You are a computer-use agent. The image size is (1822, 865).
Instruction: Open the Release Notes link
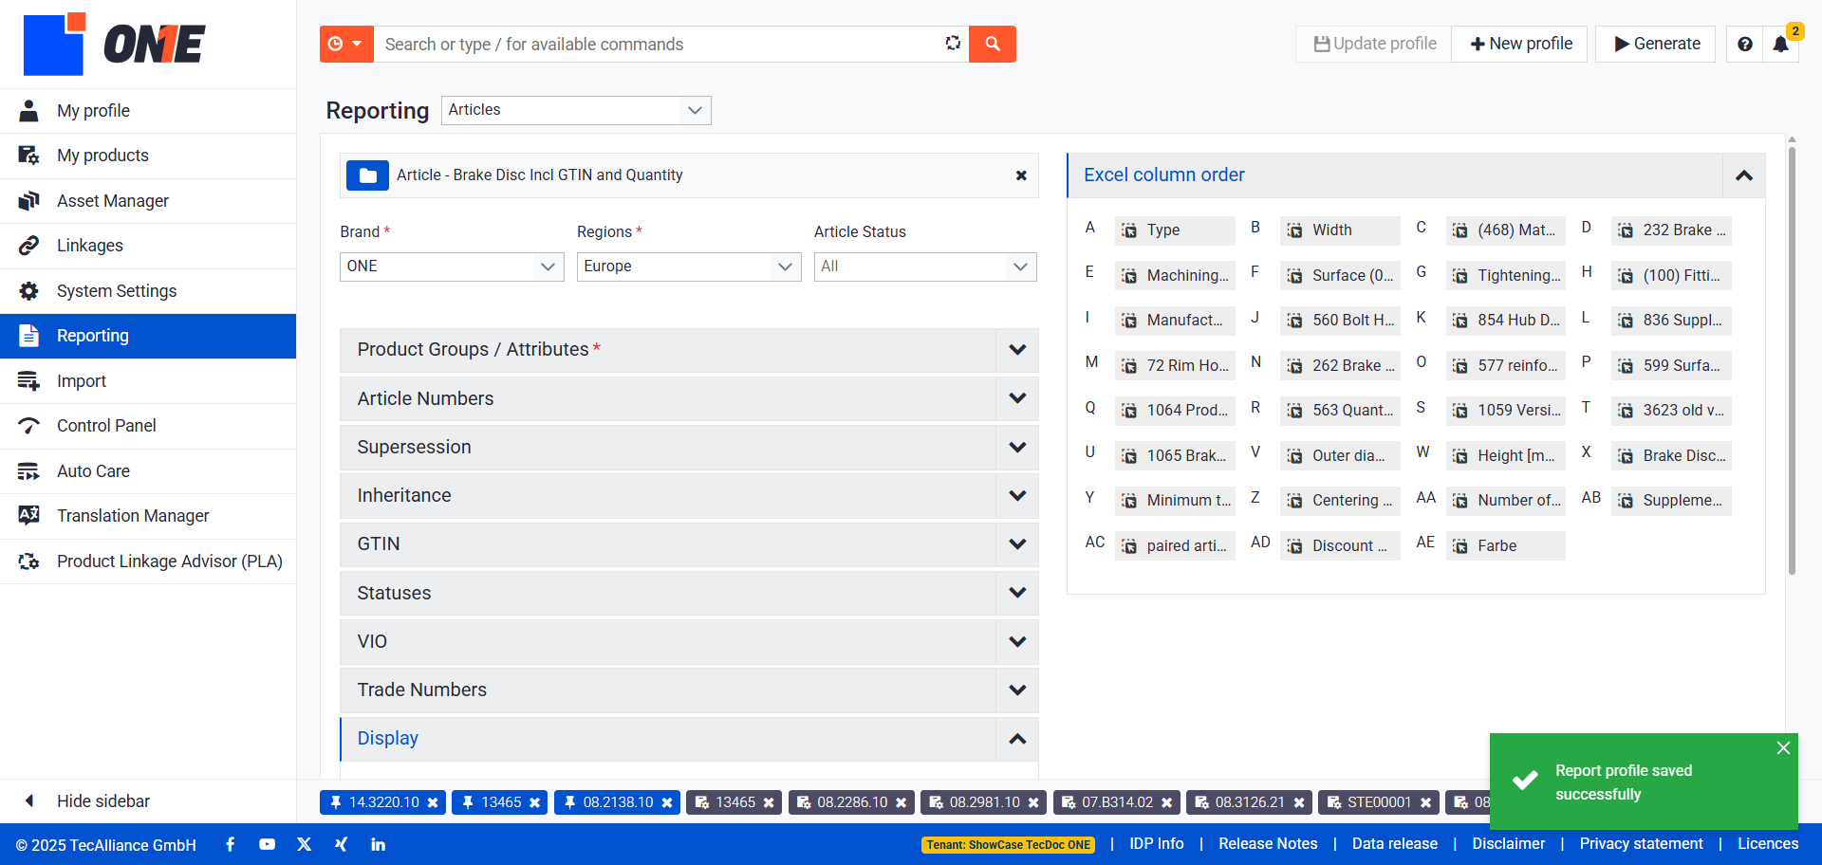1268,844
